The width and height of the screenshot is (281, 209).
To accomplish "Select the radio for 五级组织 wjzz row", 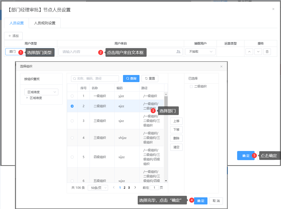I will tap(72, 181).
